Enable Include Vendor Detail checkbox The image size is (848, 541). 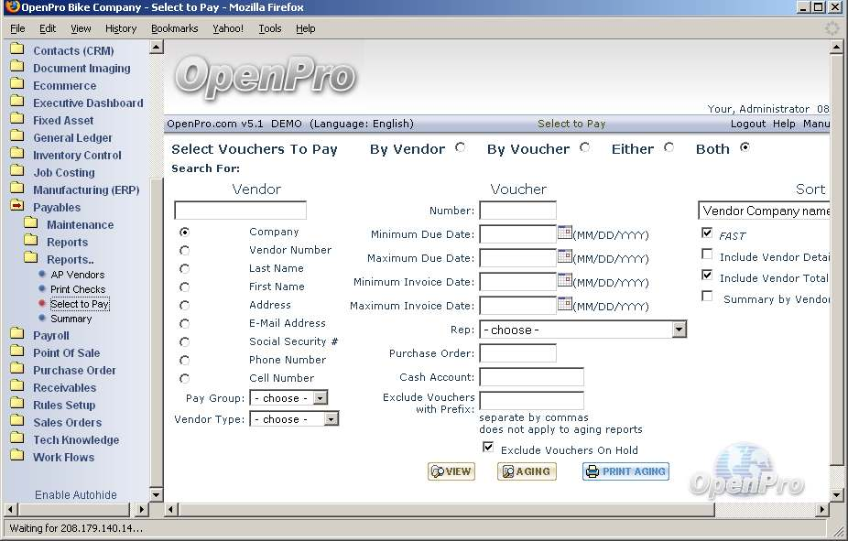pos(707,254)
